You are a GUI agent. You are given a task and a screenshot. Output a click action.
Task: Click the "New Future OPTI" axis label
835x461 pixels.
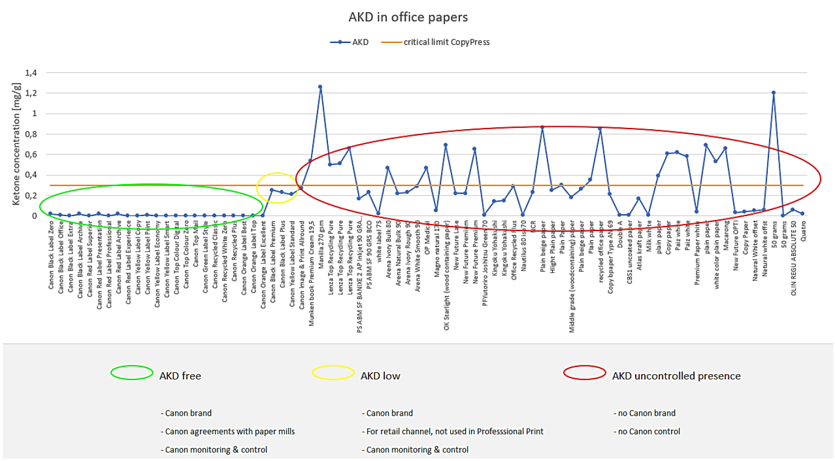pos(735,245)
